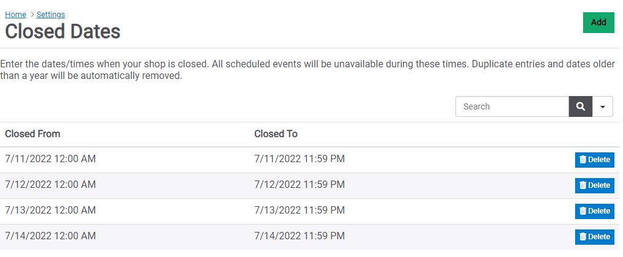Add a new closed date
Image resolution: width=623 pixels, height=257 pixels.
598,23
